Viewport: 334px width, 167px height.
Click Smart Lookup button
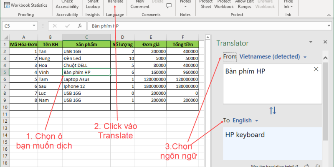pos(93,4)
